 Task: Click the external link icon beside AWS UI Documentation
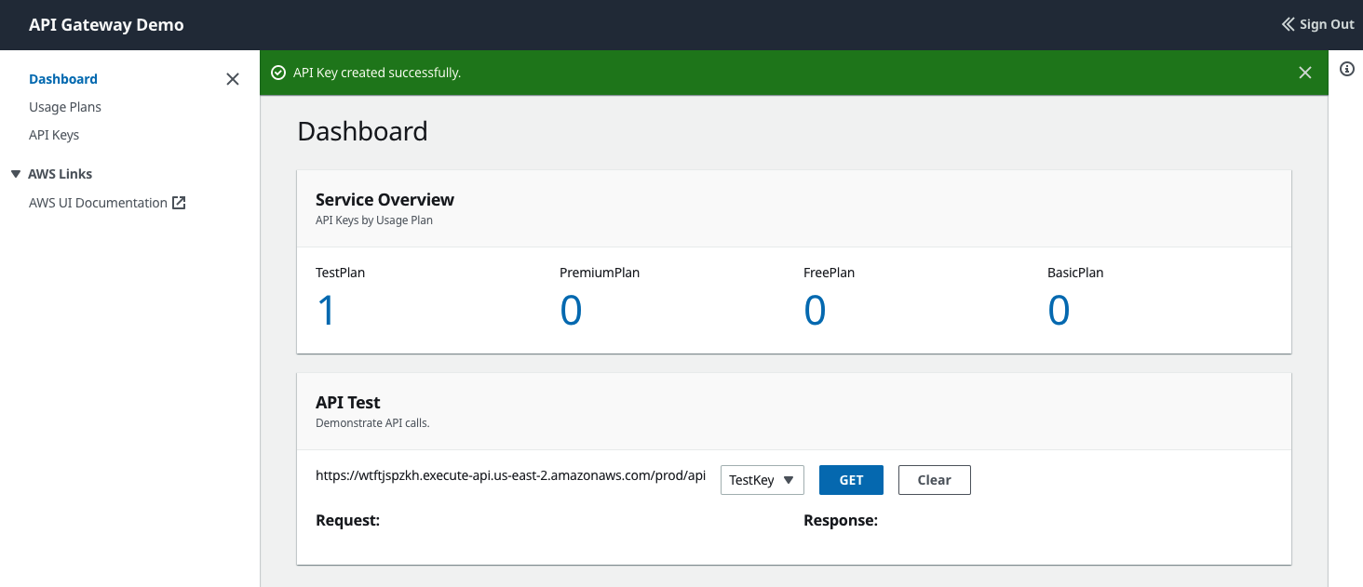click(x=179, y=203)
